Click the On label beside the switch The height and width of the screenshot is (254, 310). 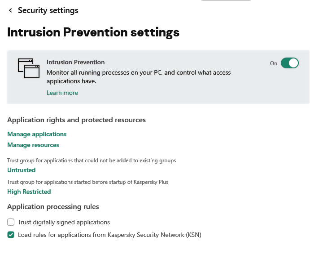tap(273, 63)
